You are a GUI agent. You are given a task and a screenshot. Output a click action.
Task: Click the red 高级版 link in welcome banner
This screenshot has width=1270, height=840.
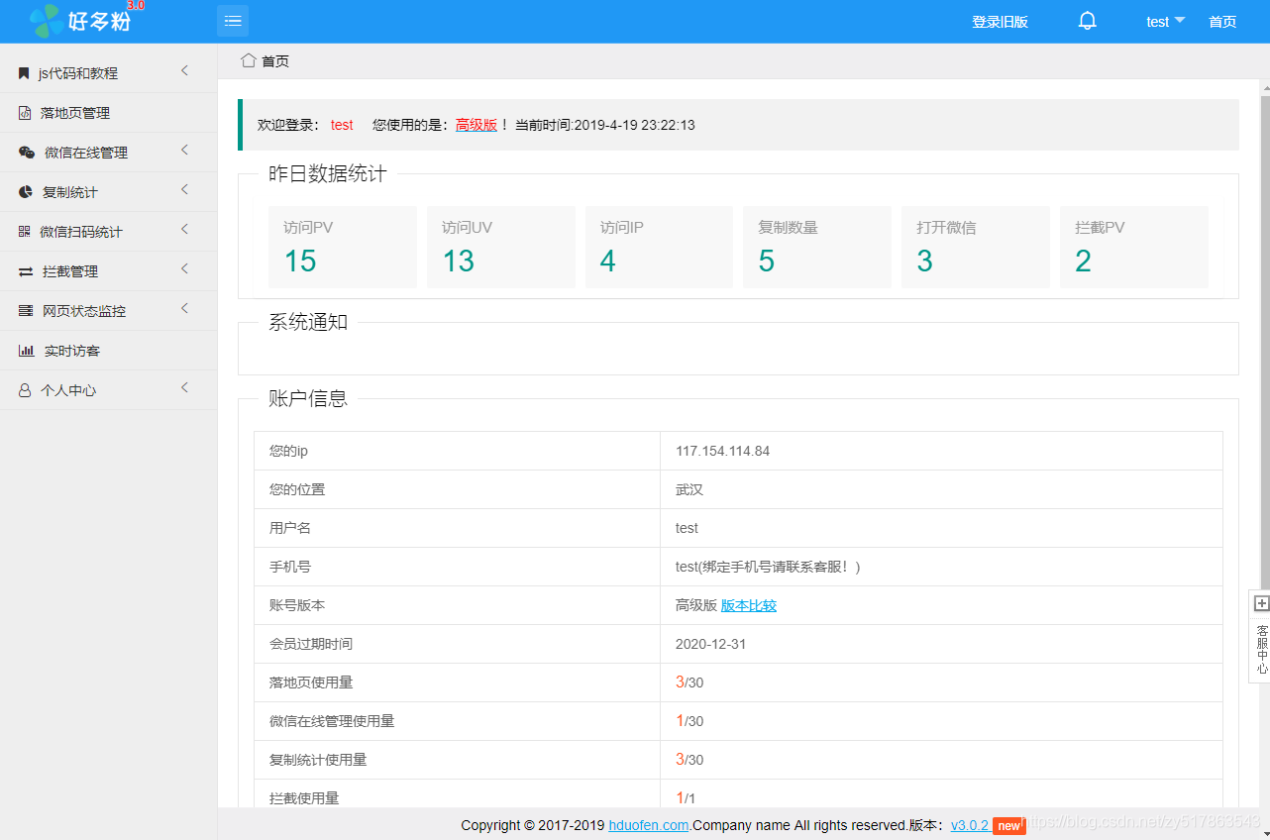476,125
